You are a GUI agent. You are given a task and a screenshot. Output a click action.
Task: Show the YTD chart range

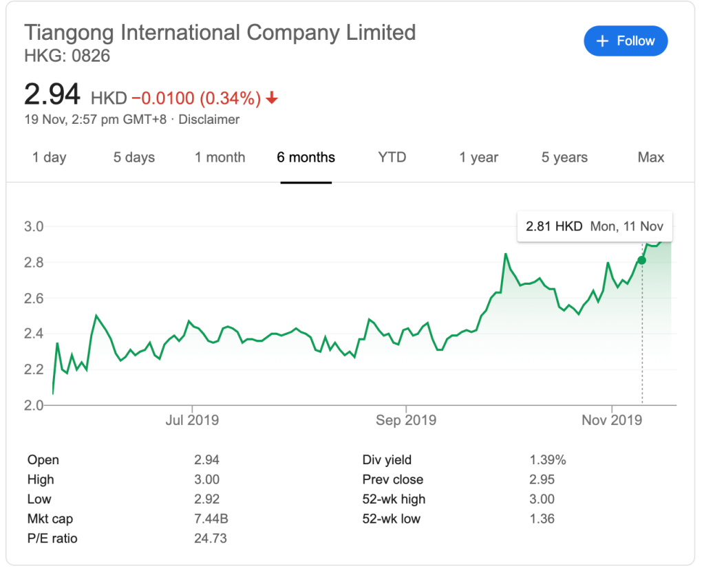(392, 158)
